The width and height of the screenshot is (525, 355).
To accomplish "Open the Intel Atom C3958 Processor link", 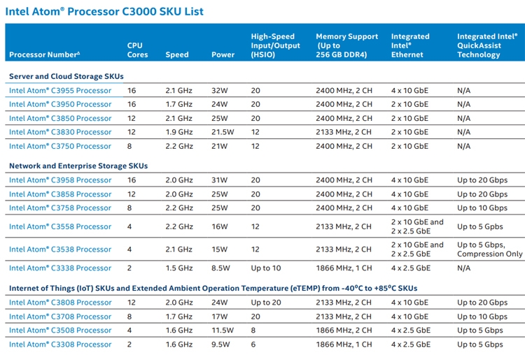I will [60, 180].
